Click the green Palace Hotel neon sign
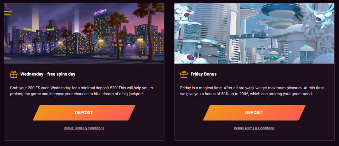Viewport: 339px width, 146px height. pos(30,30)
